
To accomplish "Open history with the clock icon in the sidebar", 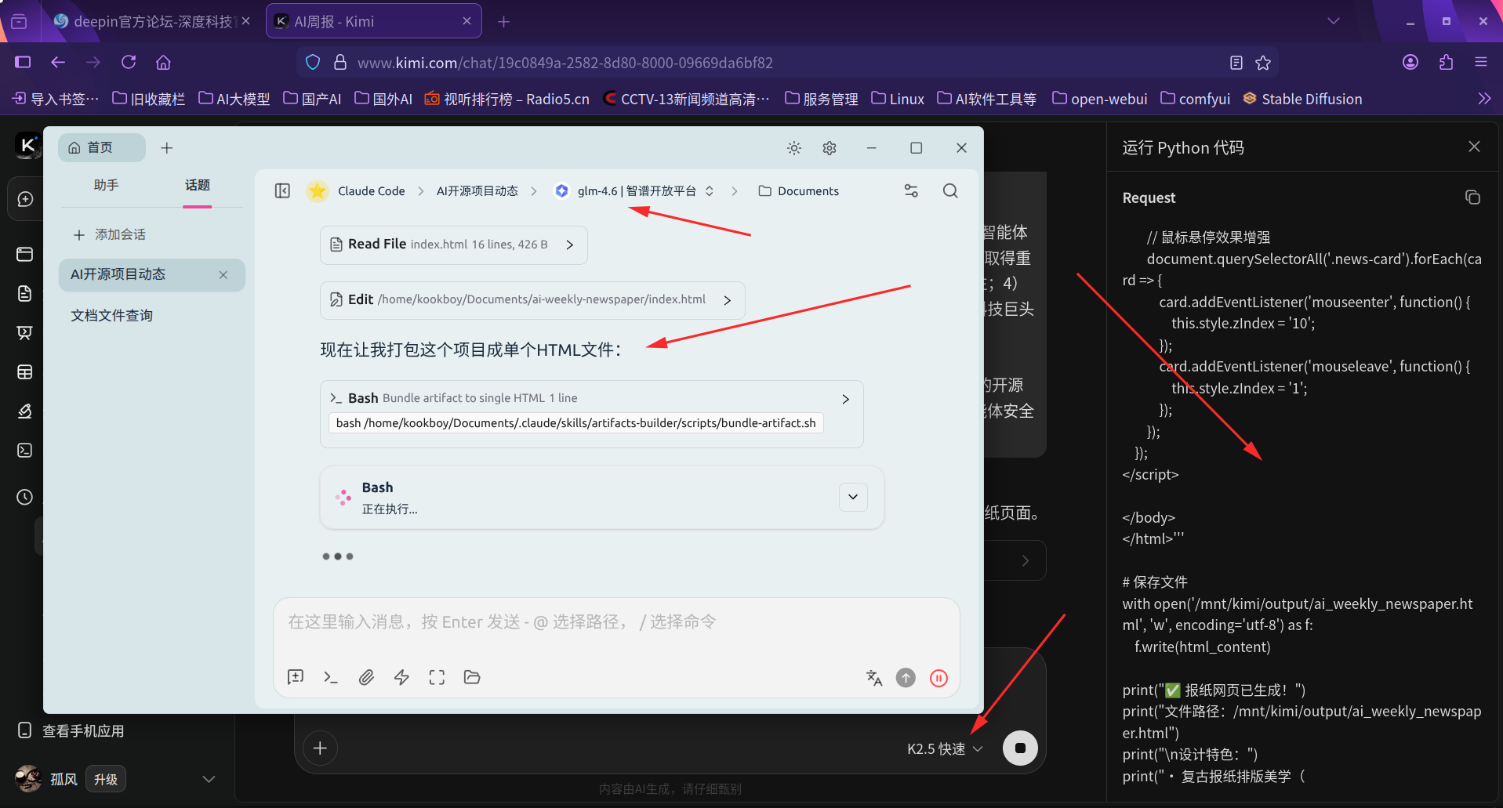I will pyautogui.click(x=24, y=497).
